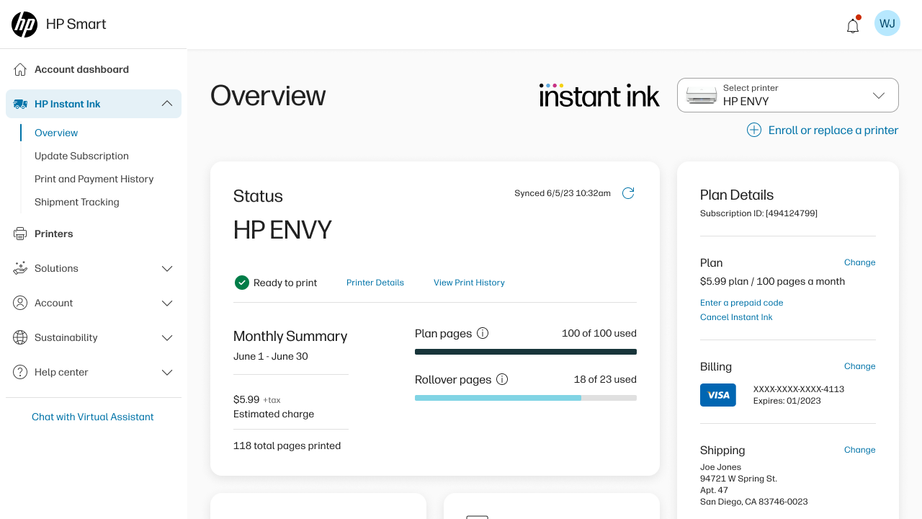
Task: Click '18 of 23 used' text
Action: 605,379
